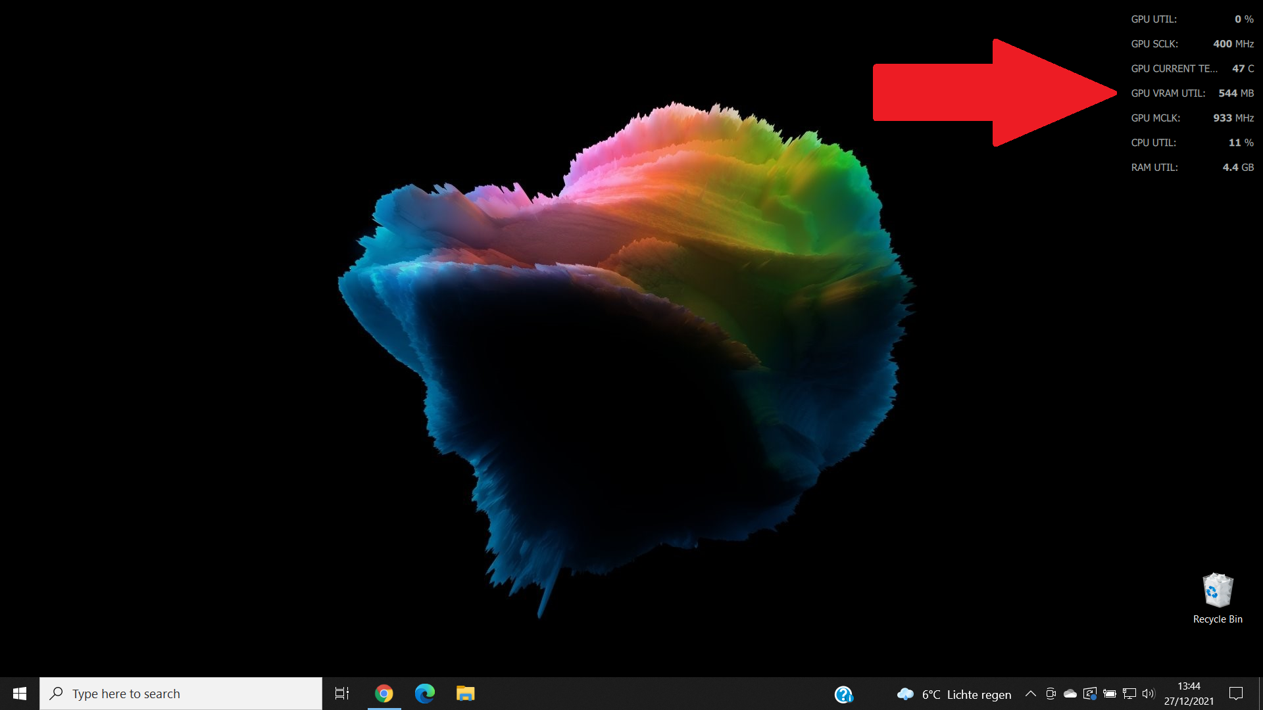Launch Microsoft Edge from the taskbar
The width and height of the screenshot is (1263, 710).
pyautogui.click(x=425, y=694)
